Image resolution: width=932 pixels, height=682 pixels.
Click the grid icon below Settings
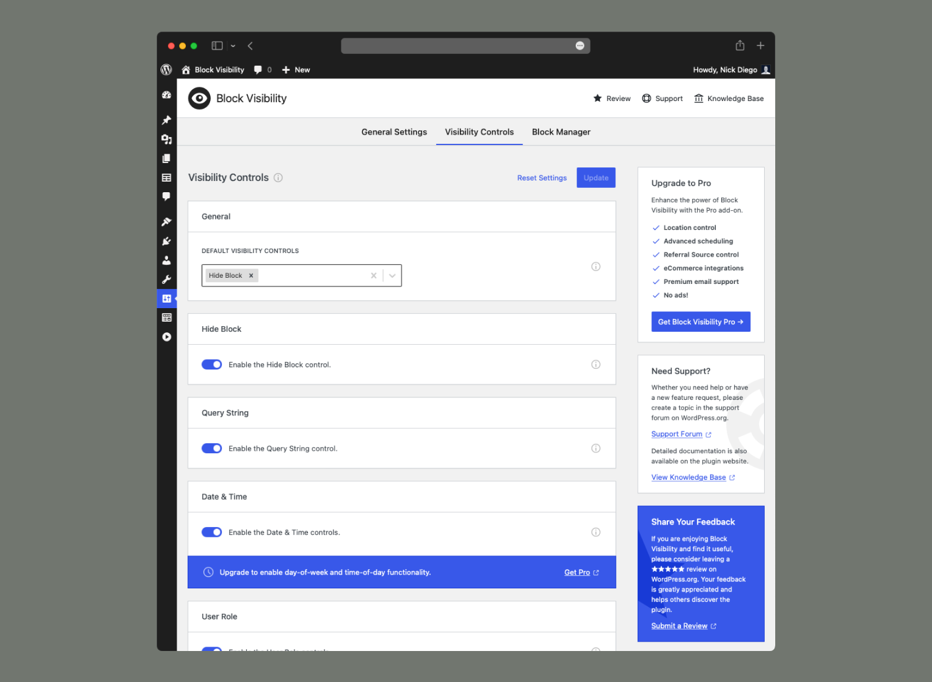click(x=167, y=317)
